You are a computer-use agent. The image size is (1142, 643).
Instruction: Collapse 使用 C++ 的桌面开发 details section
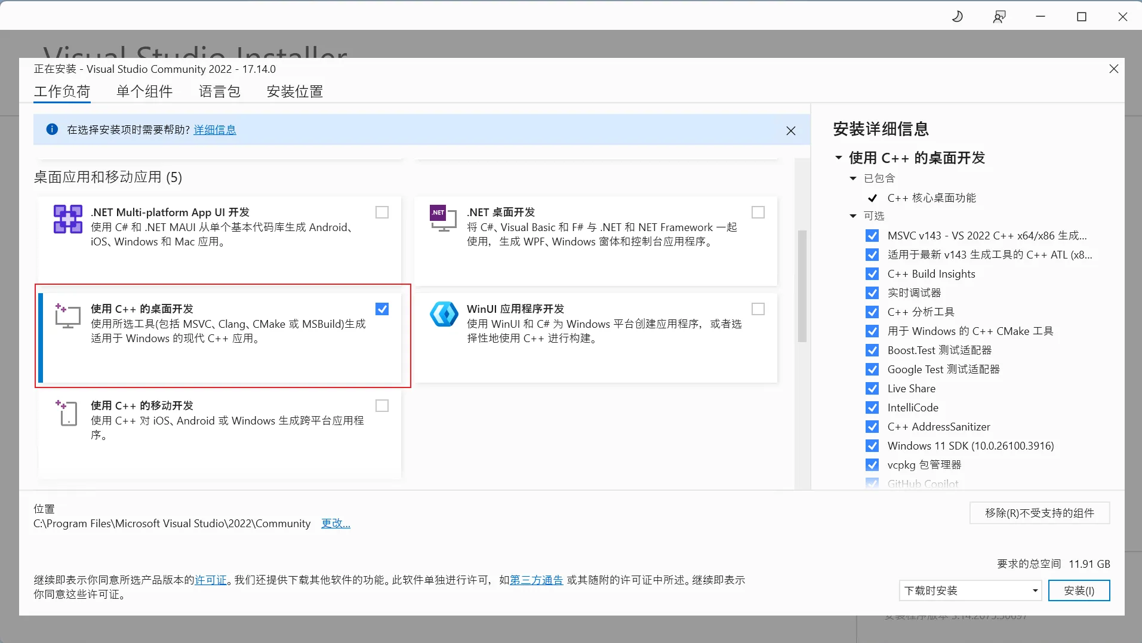(x=839, y=158)
